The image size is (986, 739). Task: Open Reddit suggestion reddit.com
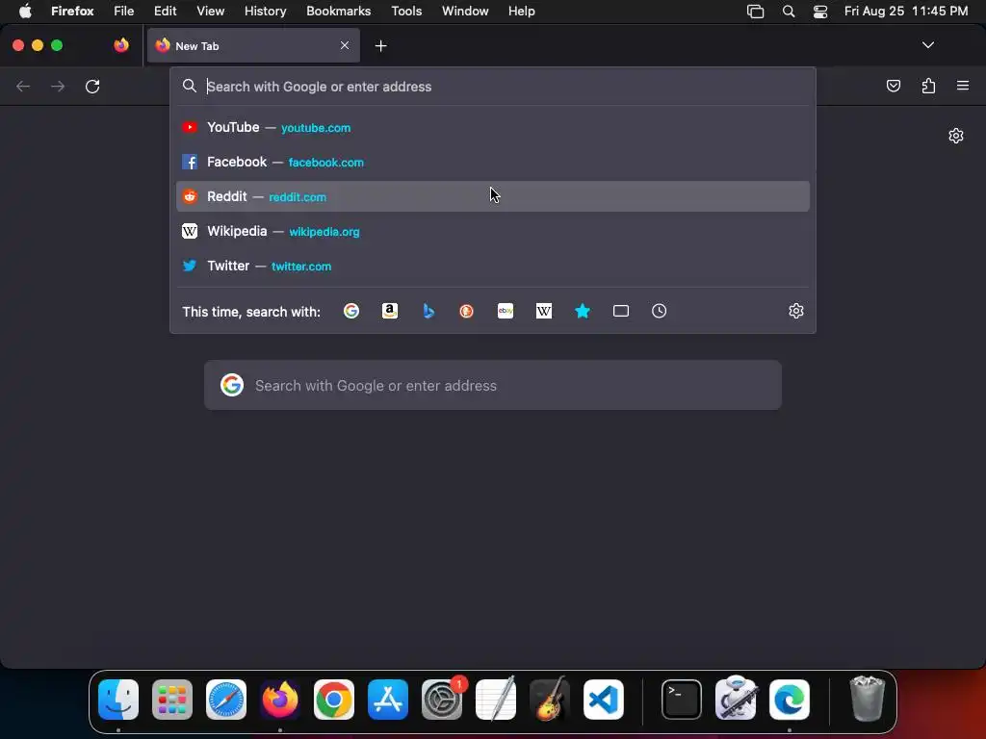(493, 196)
